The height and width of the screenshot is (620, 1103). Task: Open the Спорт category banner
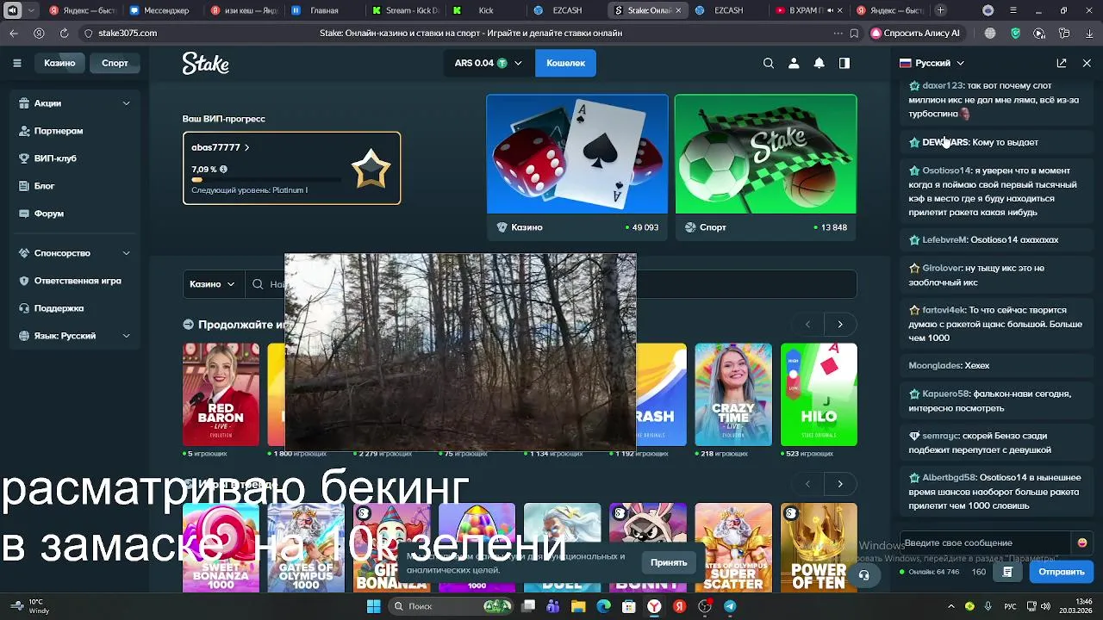click(766, 166)
